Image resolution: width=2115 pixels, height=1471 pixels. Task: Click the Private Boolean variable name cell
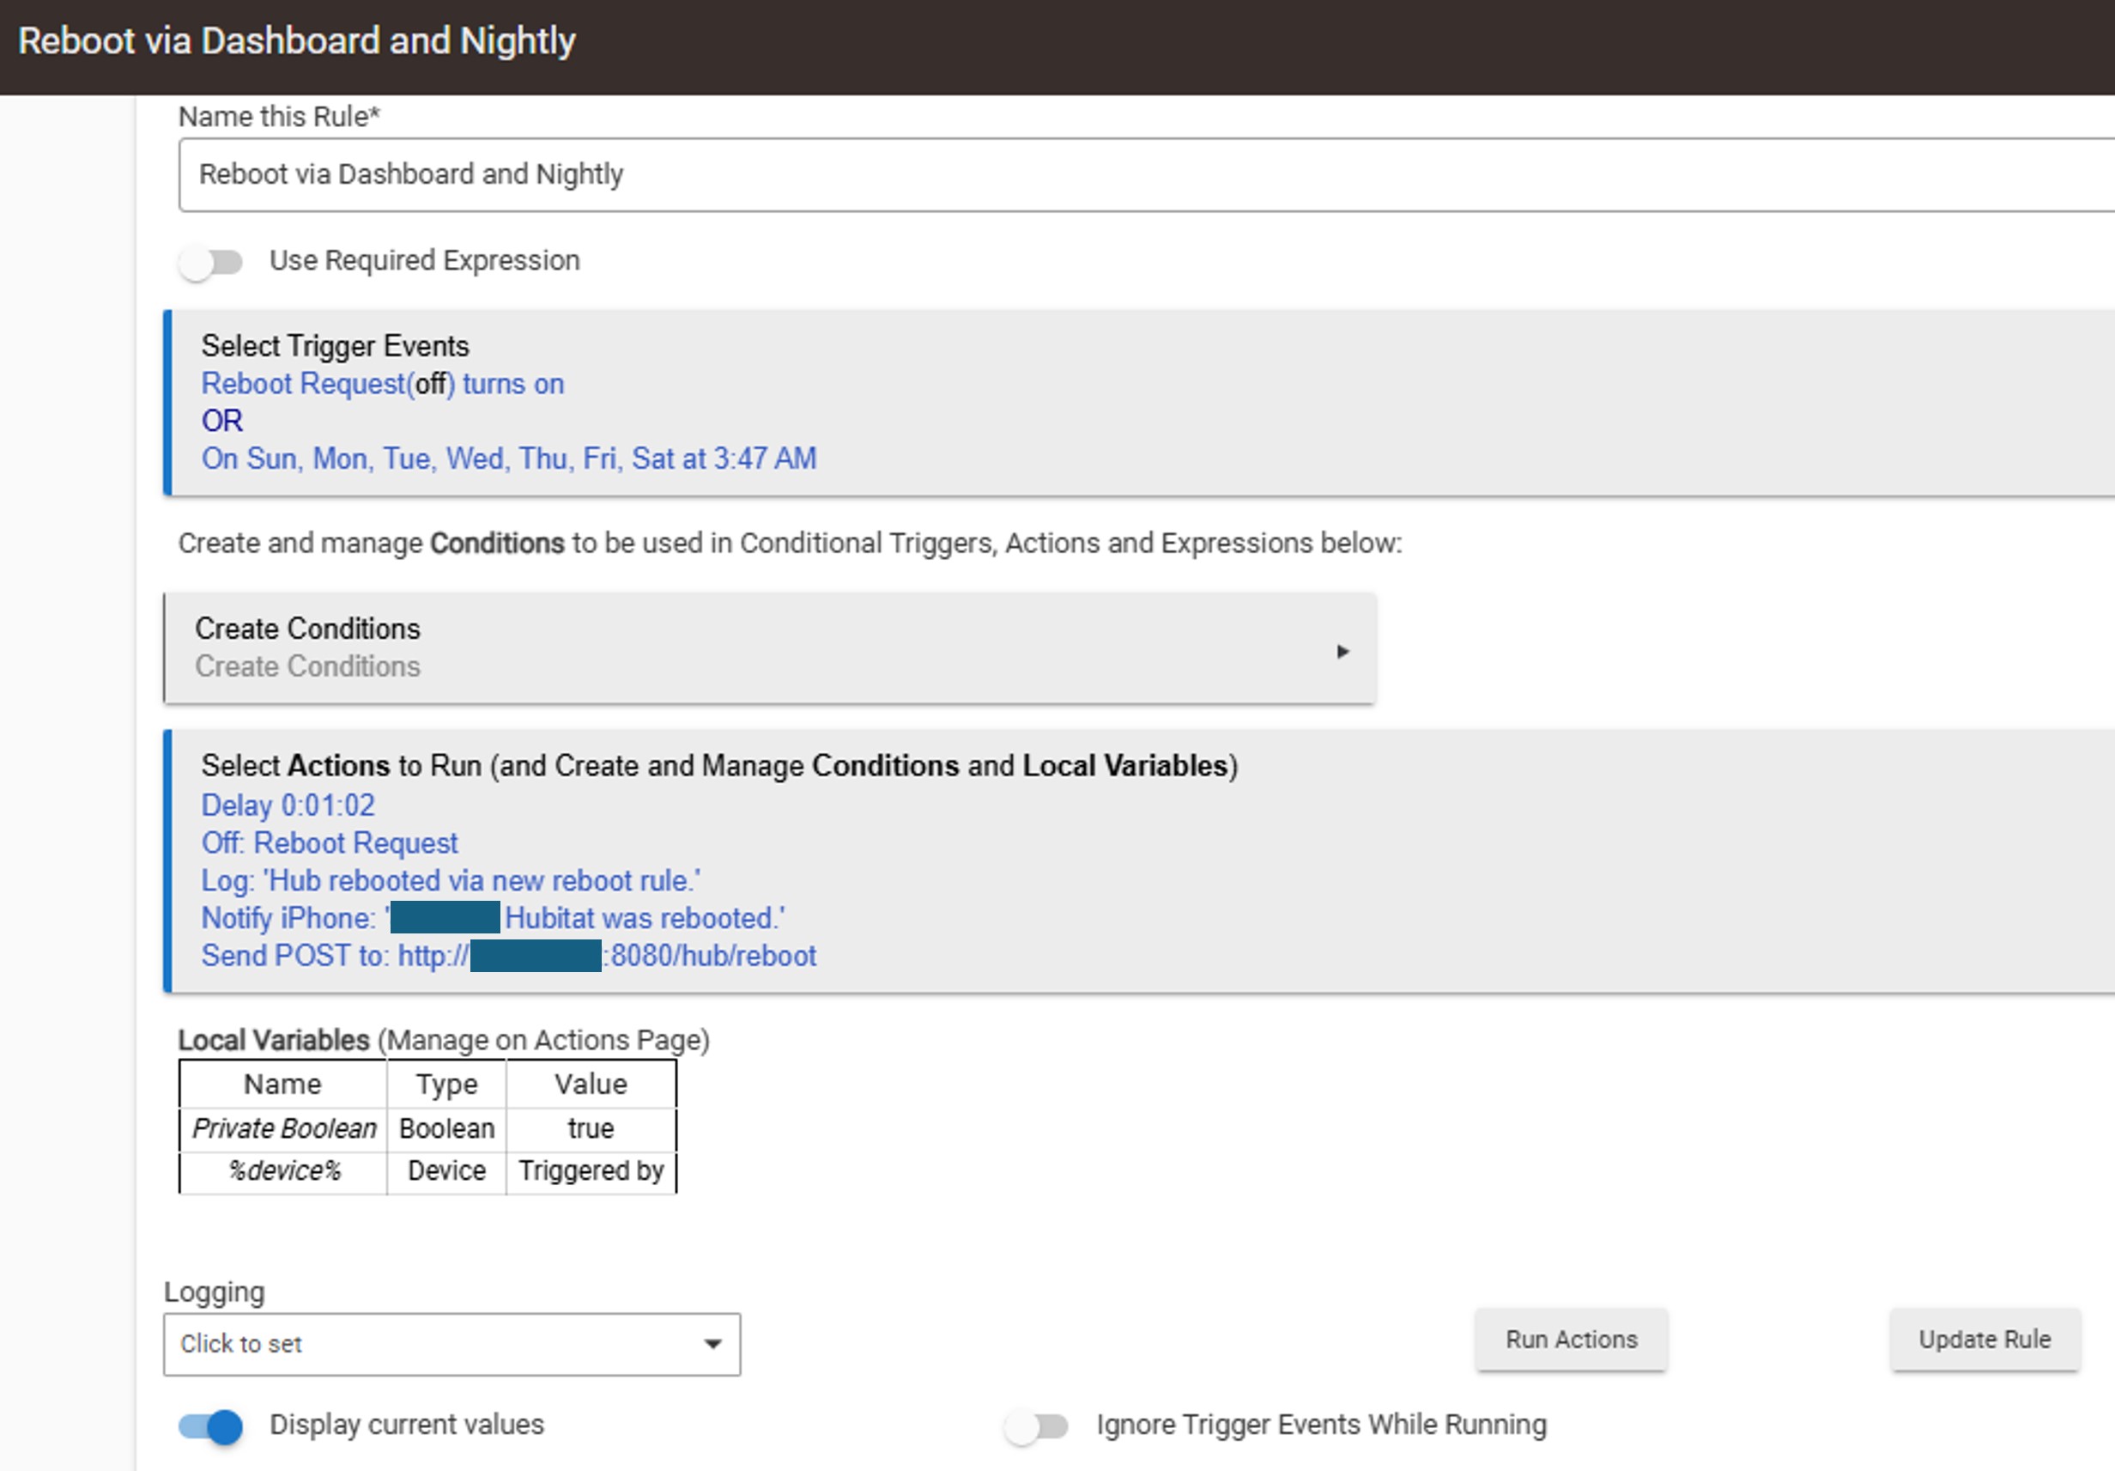click(284, 1129)
